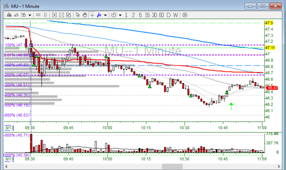The height and width of the screenshot is (170, 286).
Task: Expand the clock time interval dropdown
Action: point(120,15)
